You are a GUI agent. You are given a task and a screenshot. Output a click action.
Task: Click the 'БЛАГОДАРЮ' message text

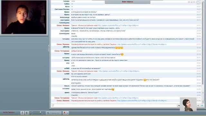[x=76, y=83]
